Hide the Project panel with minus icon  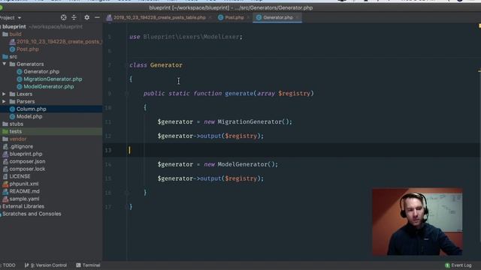[x=97, y=17]
